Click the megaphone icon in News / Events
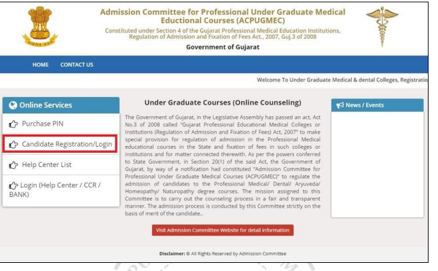 pos(340,105)
